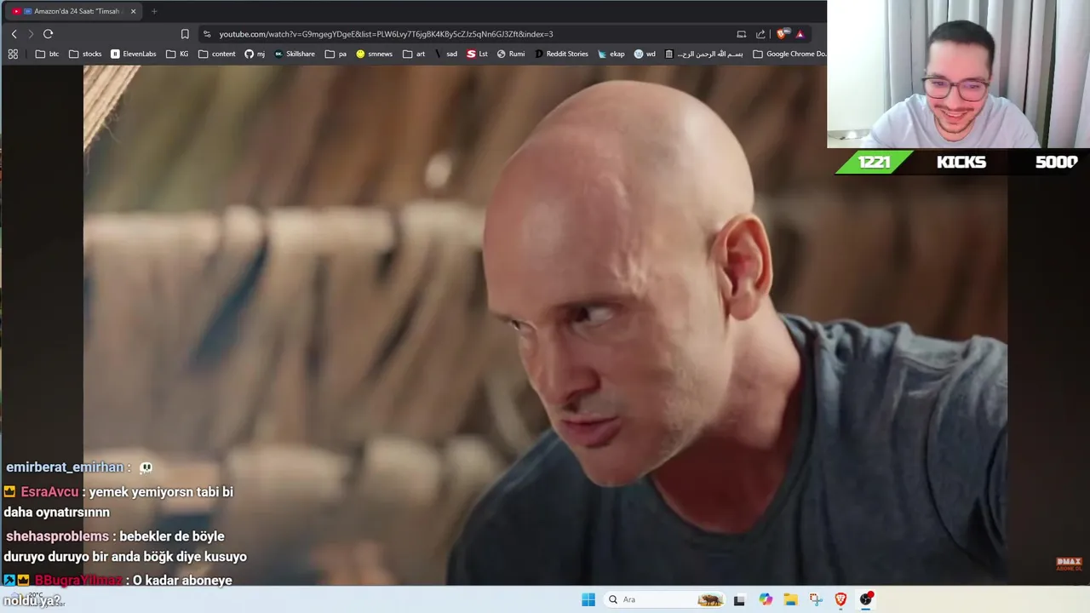Open a new browser tab
The image size is (1090, 613).
[154, 12]
